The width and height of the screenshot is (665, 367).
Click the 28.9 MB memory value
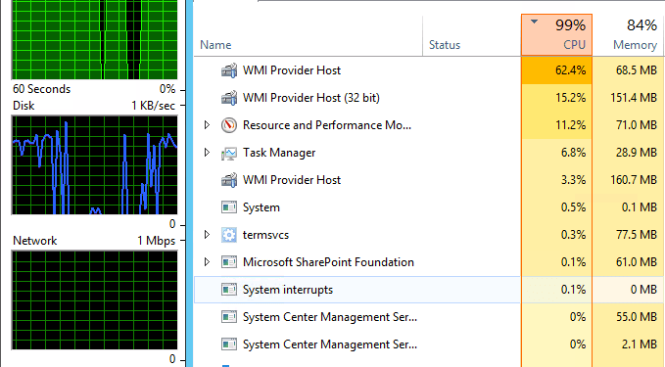637,153
